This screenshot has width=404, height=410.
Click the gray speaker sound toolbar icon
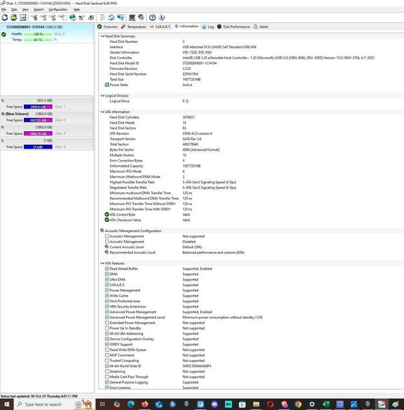pos(141,18)
